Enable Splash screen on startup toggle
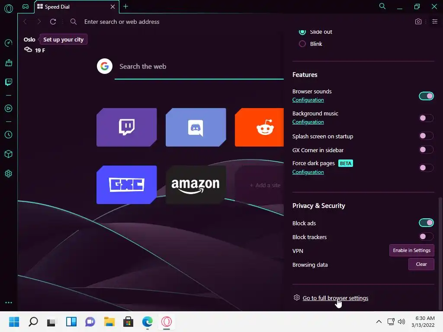The image size is (443, 332). 426,136
